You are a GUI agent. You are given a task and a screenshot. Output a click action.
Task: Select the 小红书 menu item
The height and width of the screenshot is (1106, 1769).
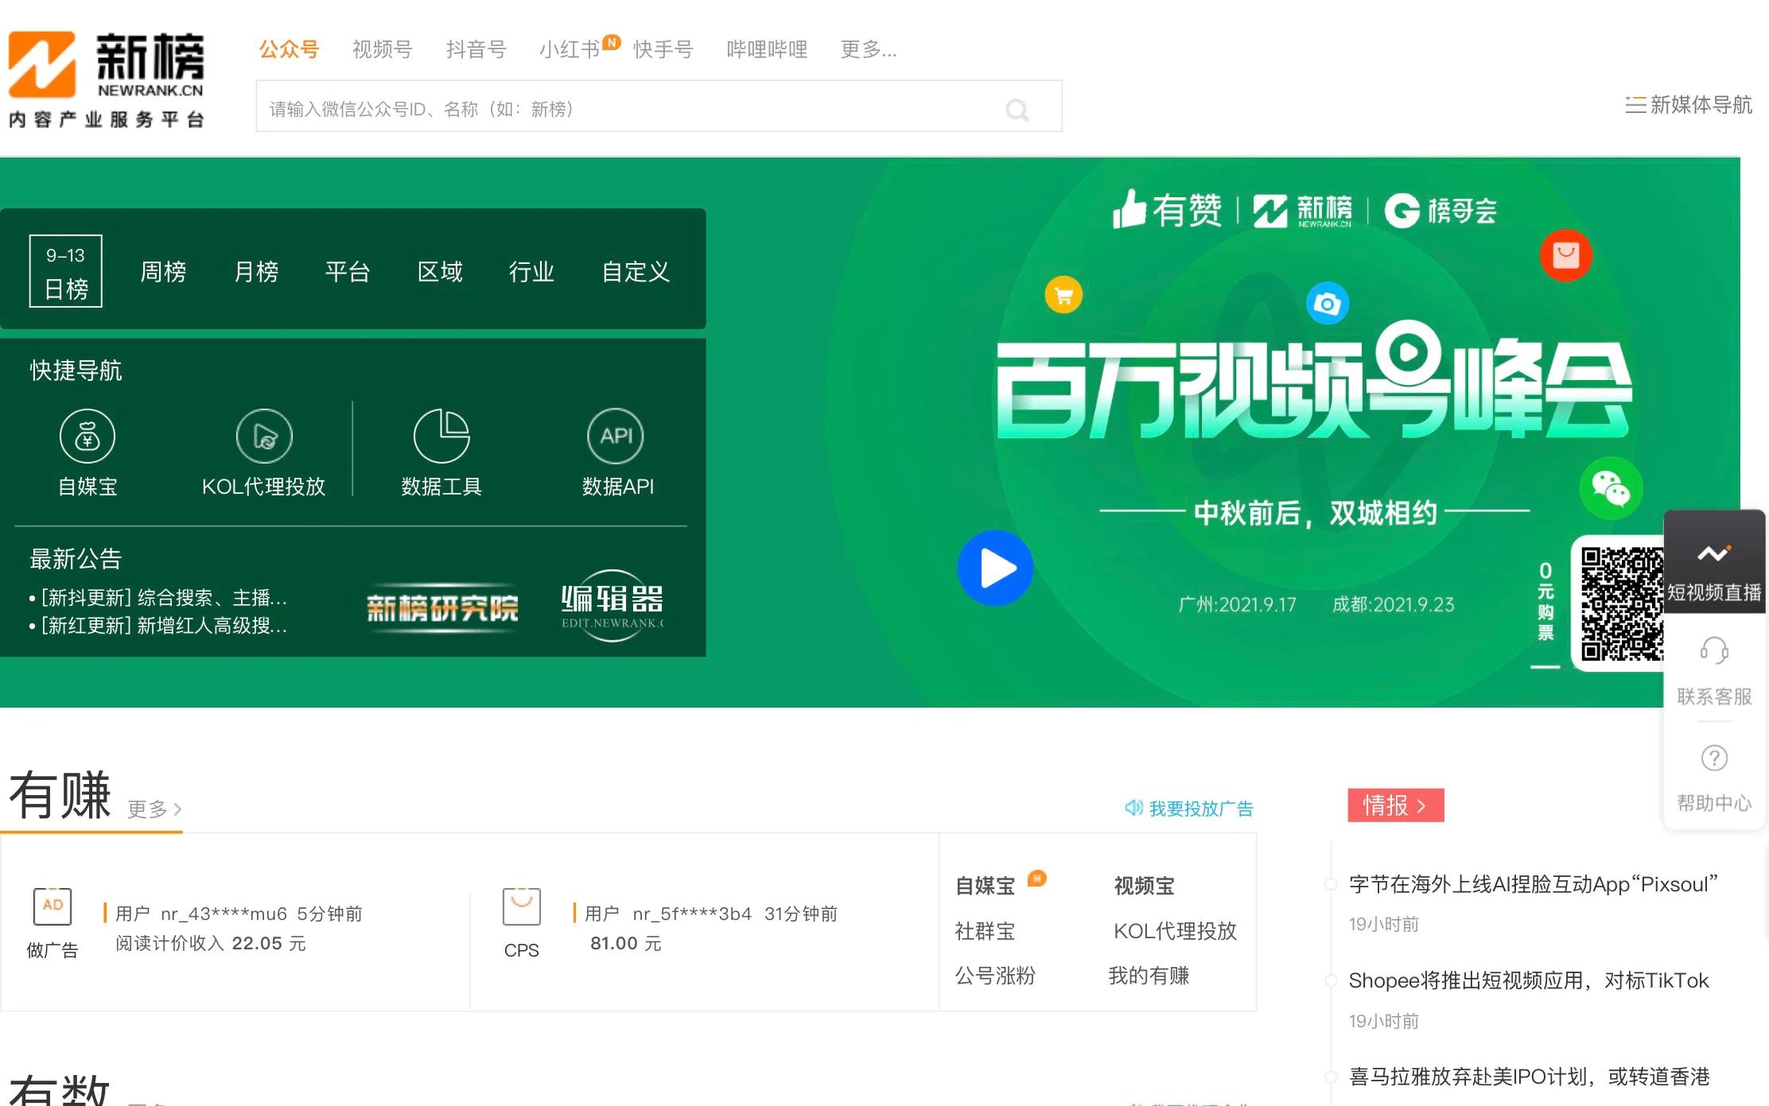(570, 49)
